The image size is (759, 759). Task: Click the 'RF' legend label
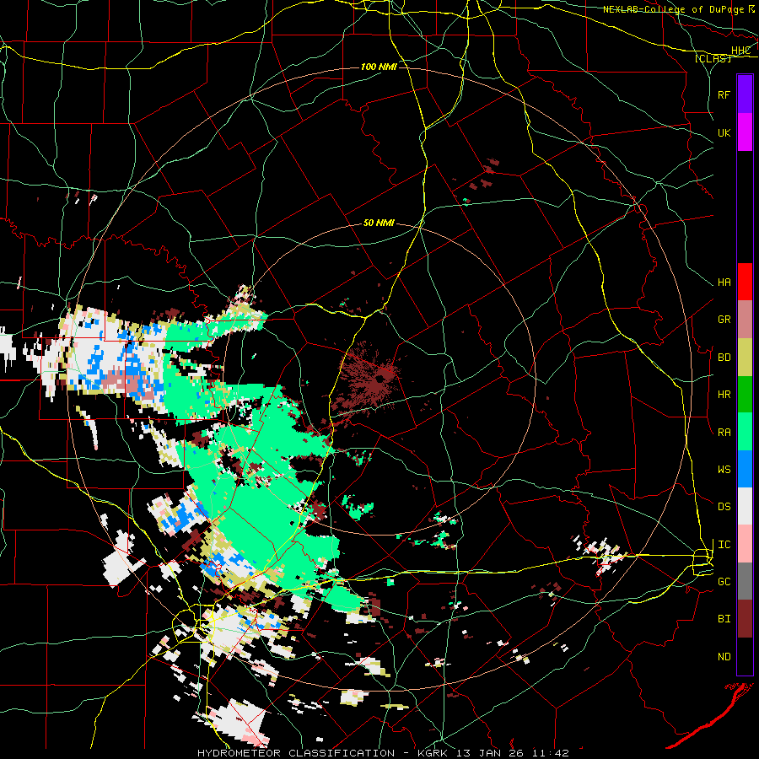coord(724,95)
